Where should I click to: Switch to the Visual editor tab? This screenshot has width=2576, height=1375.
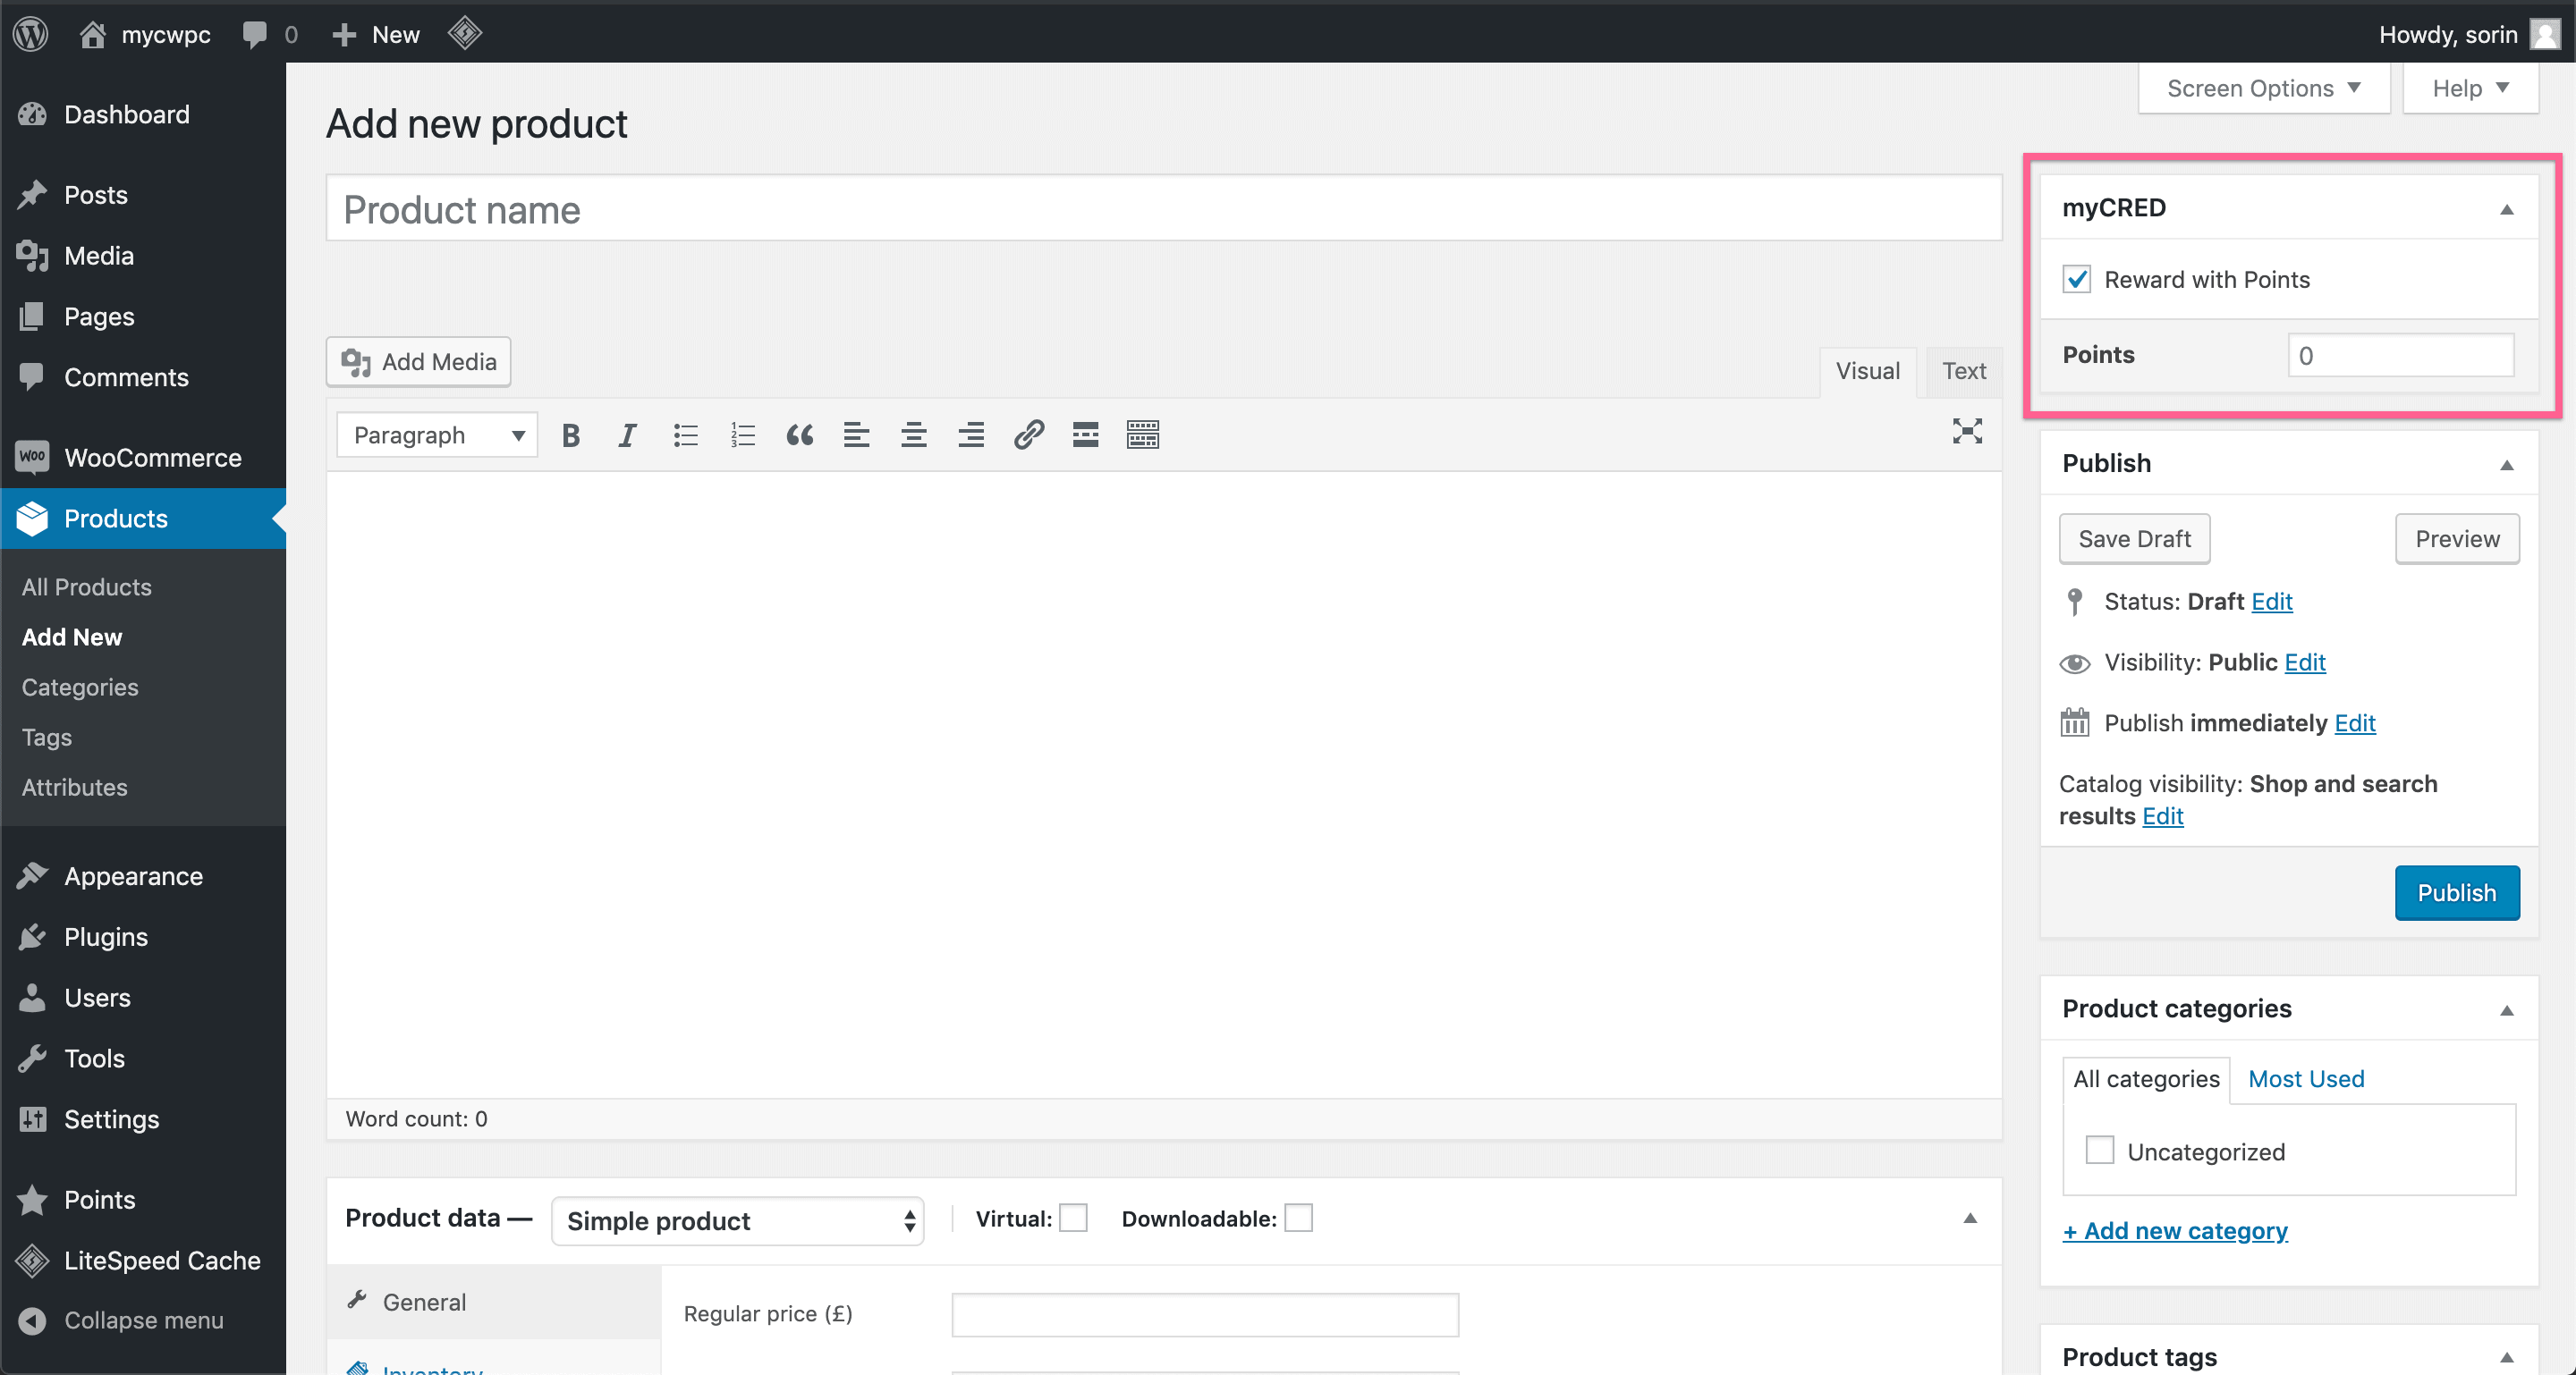(x=1867, y=372)
